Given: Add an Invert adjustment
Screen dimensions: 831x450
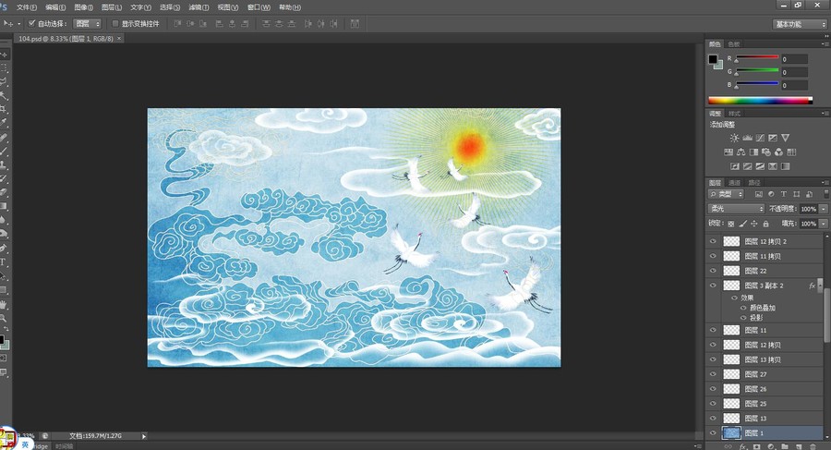Looking at the screenshot, I should click(x=735, y=166).
